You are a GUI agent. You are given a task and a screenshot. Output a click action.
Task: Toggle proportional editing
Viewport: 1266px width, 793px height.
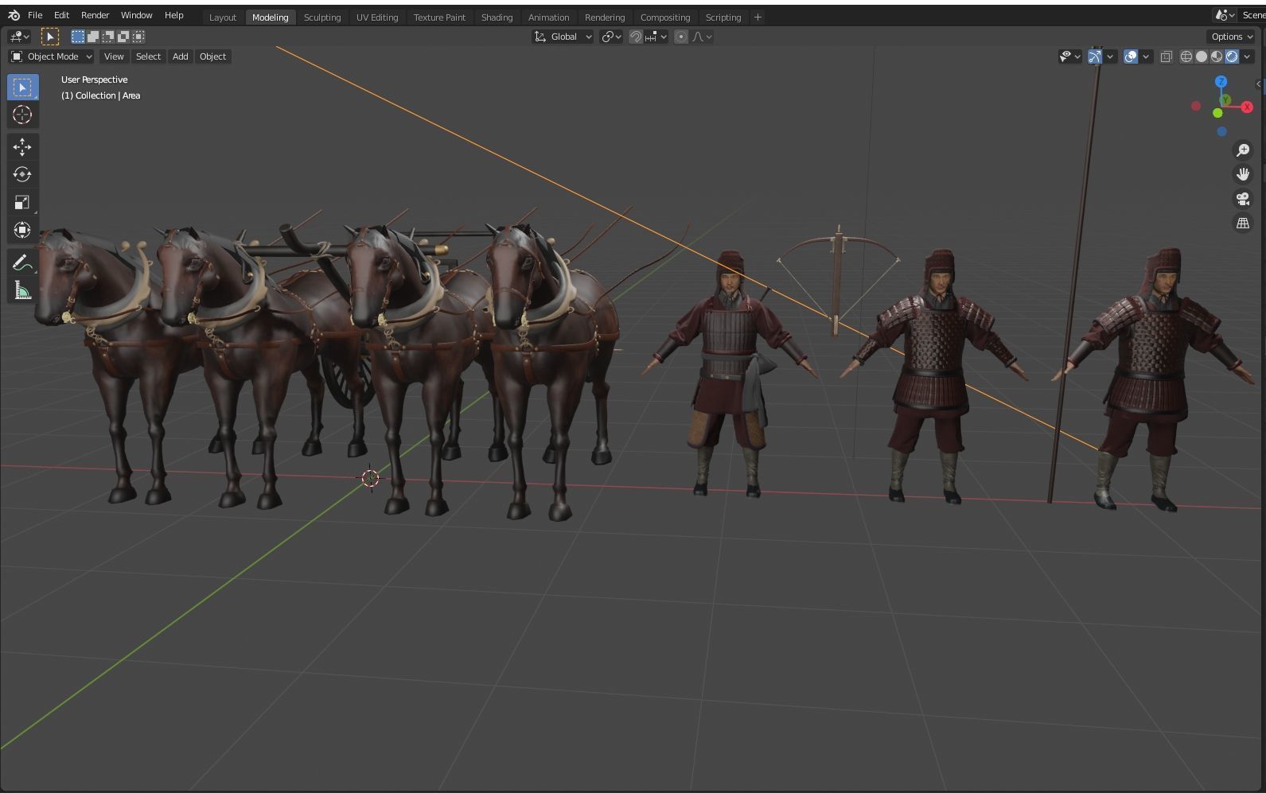click(x=681, y=37)
